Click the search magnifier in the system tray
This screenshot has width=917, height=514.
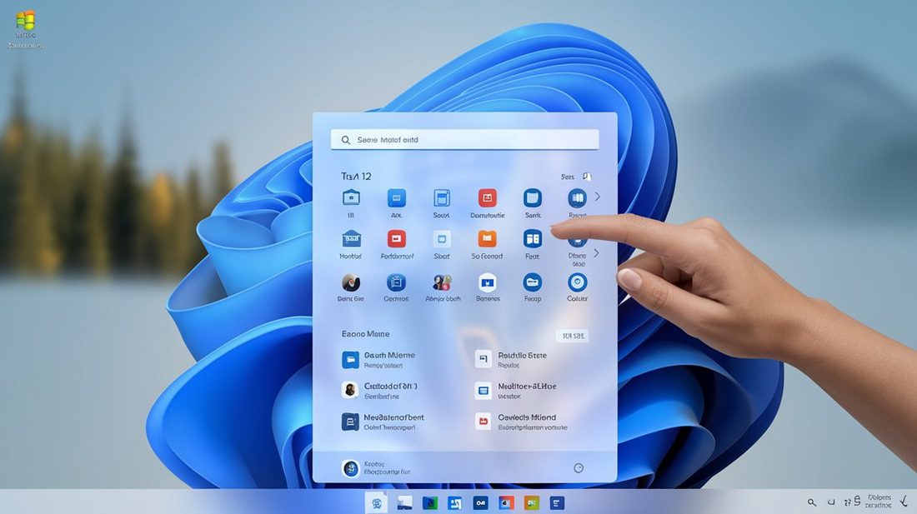(812, 502)
